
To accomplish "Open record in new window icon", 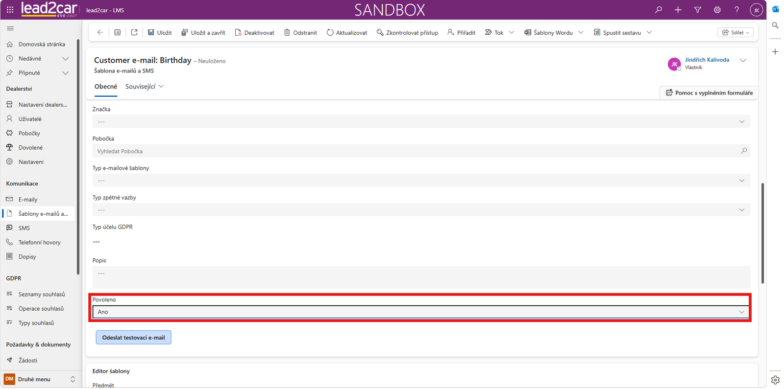I will pyautogui.click(x=134, y=32).
